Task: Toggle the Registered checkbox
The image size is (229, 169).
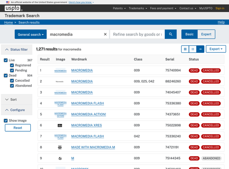Action: point(12,65)
